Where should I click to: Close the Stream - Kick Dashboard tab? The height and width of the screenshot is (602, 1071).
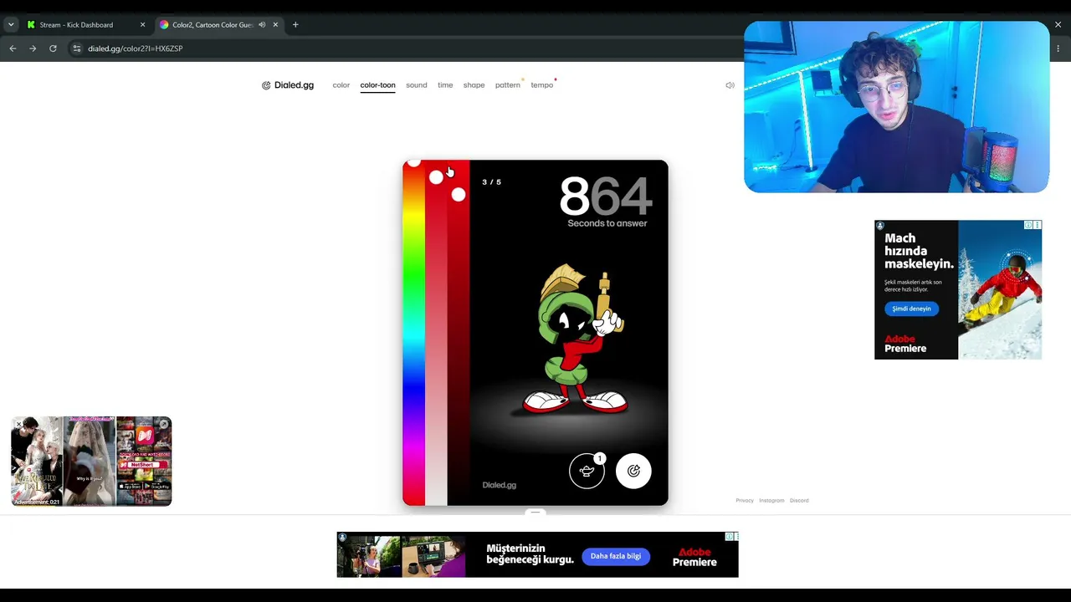point(142,25)
